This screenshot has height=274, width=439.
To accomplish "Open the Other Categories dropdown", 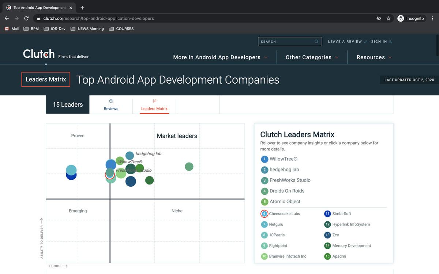I will click(312, 57).
